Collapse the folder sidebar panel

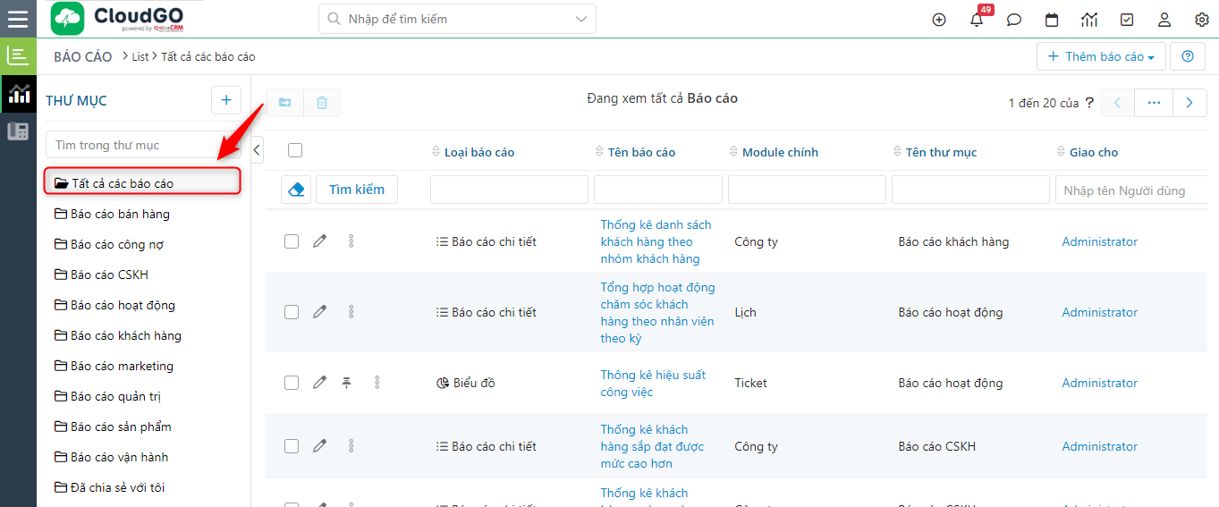pyautogui.click(x=258, y=150)
